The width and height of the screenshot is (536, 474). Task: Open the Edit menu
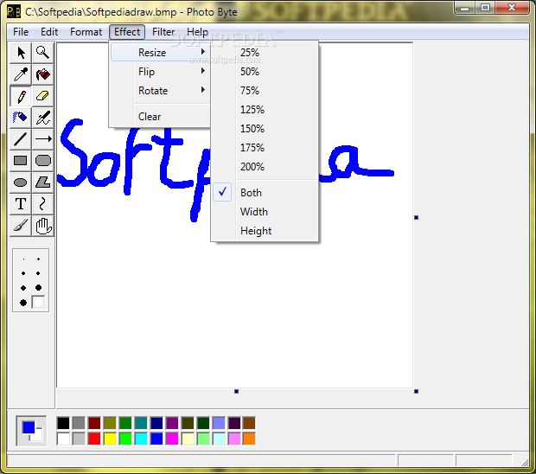click(49, 32)
